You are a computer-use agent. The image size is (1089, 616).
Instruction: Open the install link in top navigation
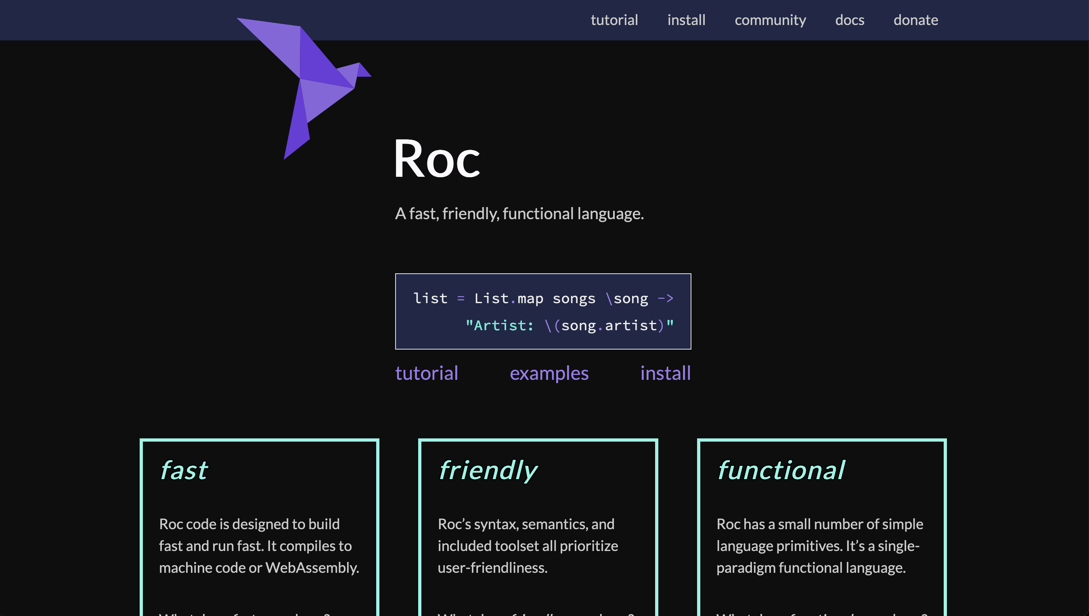coord(686,20)
